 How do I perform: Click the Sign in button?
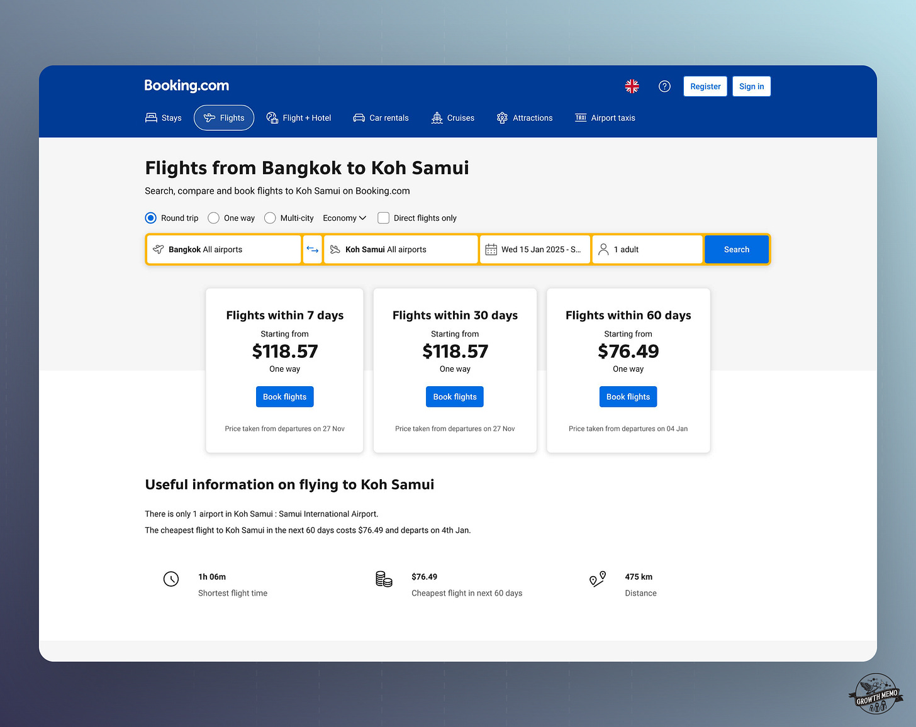751,86
